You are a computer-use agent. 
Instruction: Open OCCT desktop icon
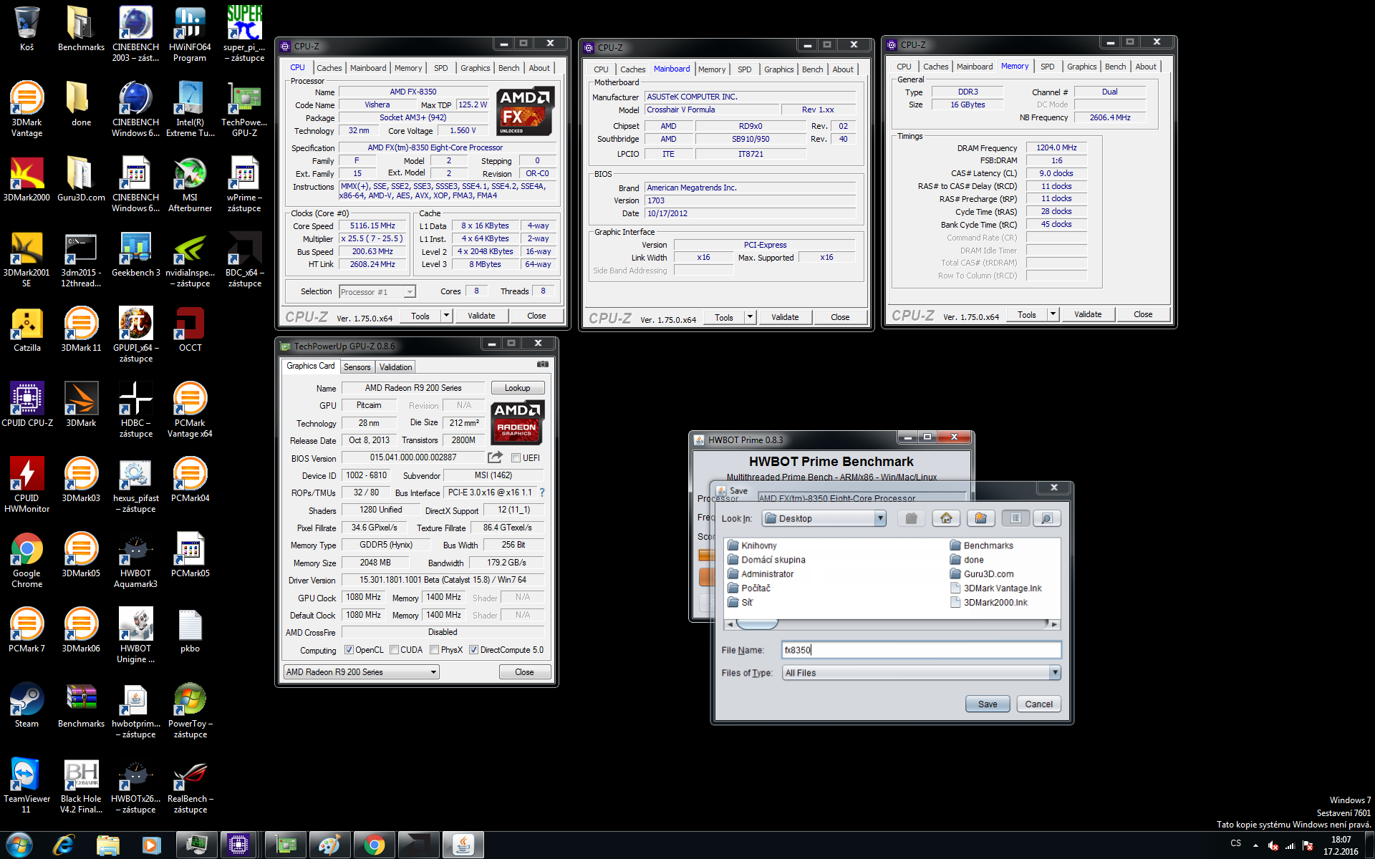[x=190, y=329]
